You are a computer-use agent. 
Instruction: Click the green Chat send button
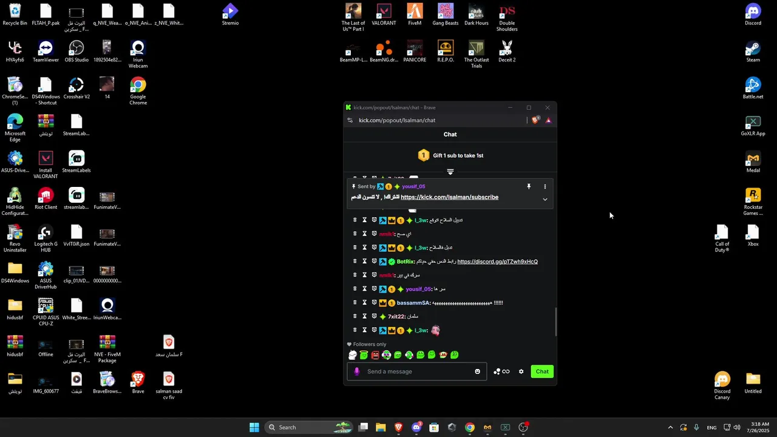[x=542, y=371]
